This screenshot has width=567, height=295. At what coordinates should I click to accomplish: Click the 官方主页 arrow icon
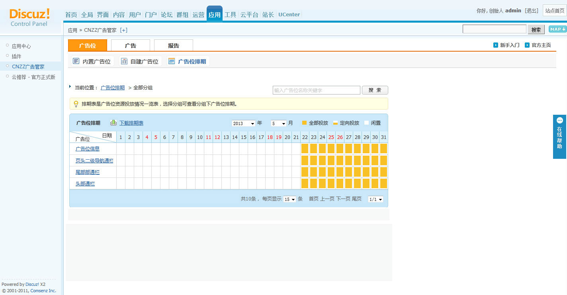click(527, 45)
